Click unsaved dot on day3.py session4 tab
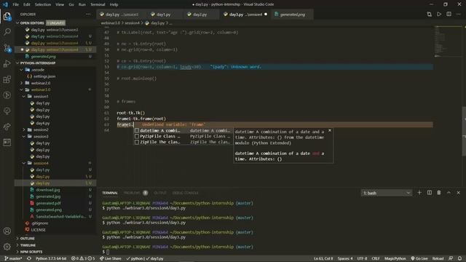466x262 pixels. pyautogui.click(x=266, y=15)
